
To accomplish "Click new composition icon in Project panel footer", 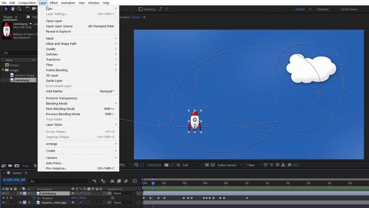I will (x=17, y=166).
